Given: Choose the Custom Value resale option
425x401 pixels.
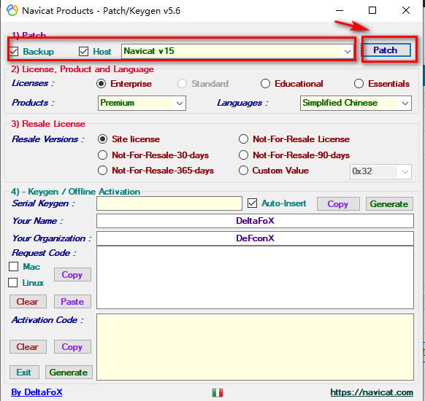Looking at the screenshot, I should click(243, 171).
